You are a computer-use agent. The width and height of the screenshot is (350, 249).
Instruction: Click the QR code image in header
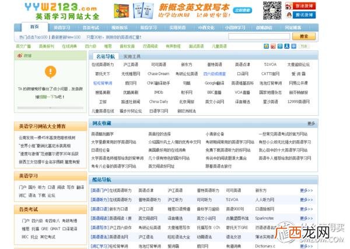pos(272,10)
